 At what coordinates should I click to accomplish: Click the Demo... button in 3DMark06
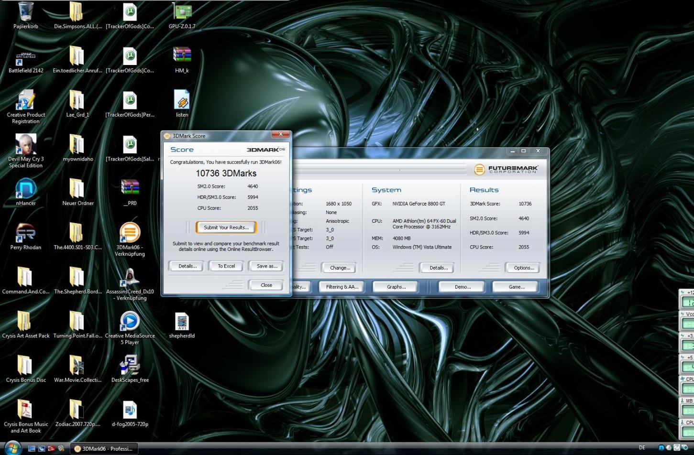click(x=463, y=287)
